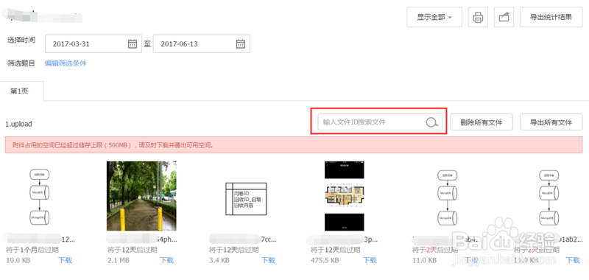
Task: Open the floor plan screenshot thumbnail
Action: [345, 196]
